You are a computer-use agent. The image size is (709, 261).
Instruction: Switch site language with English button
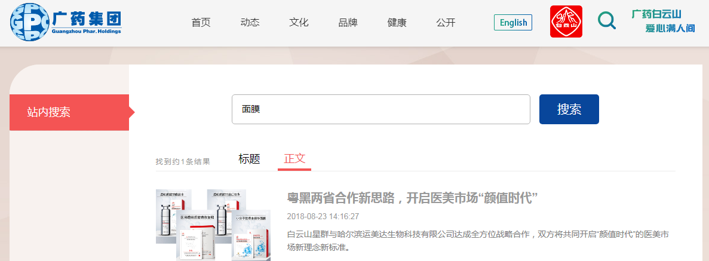[513, 23]
